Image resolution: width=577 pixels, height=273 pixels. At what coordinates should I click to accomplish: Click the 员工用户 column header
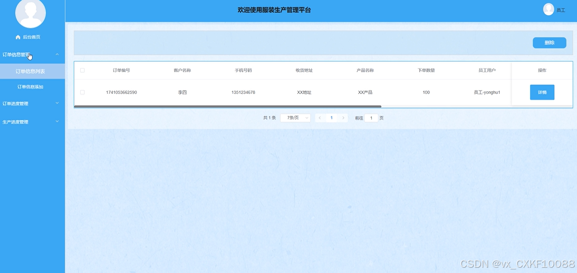click(x=487, y=70)
